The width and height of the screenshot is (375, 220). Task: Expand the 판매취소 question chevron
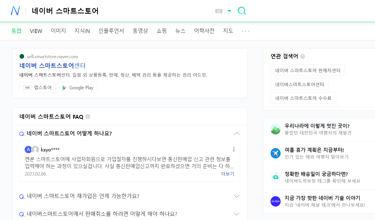(x=237, y=214)
